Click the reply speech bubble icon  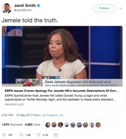4,135
